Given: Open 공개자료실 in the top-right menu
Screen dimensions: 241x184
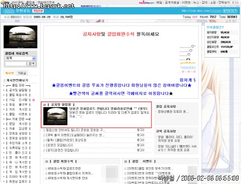Looking at the screenshot, I should [172, 2].
